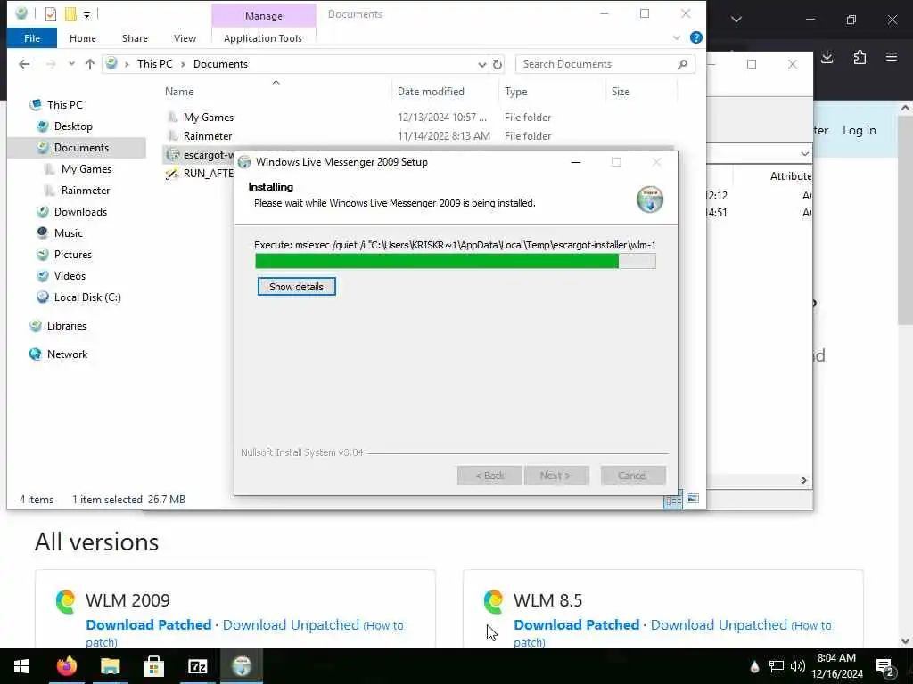Download Unpatched WLM 2009
The image size is (913, 684).
[x=291, y=624]
